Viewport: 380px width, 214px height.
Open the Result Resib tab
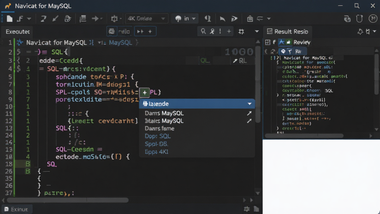288,32
